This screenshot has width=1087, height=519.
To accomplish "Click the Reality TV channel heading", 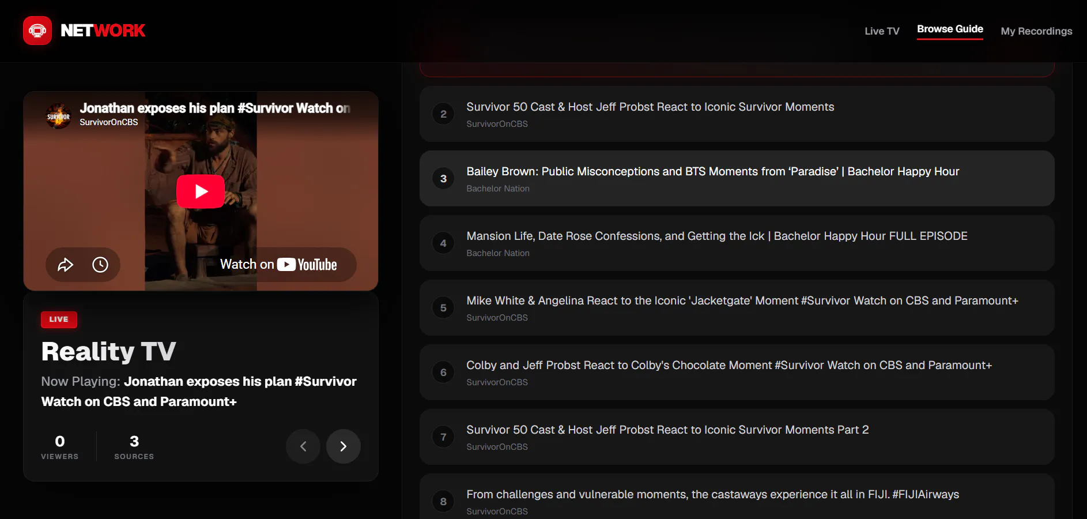I will coord(108,351).
